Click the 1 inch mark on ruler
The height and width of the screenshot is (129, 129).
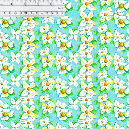pos(11,4)
